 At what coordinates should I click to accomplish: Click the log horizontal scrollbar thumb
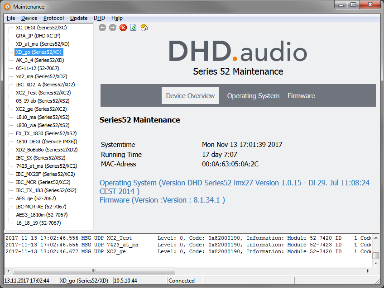click(x=94, y=271)
